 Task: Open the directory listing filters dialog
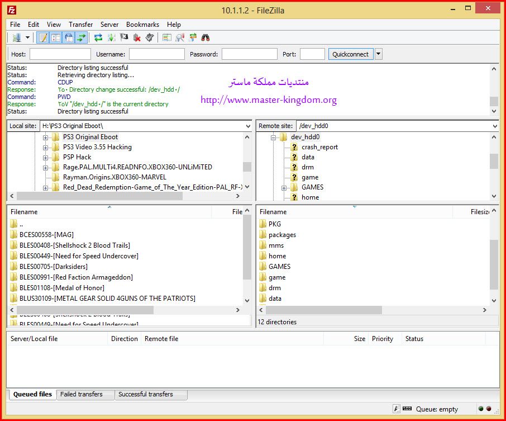pyautogui.click(x=167, y=38)
